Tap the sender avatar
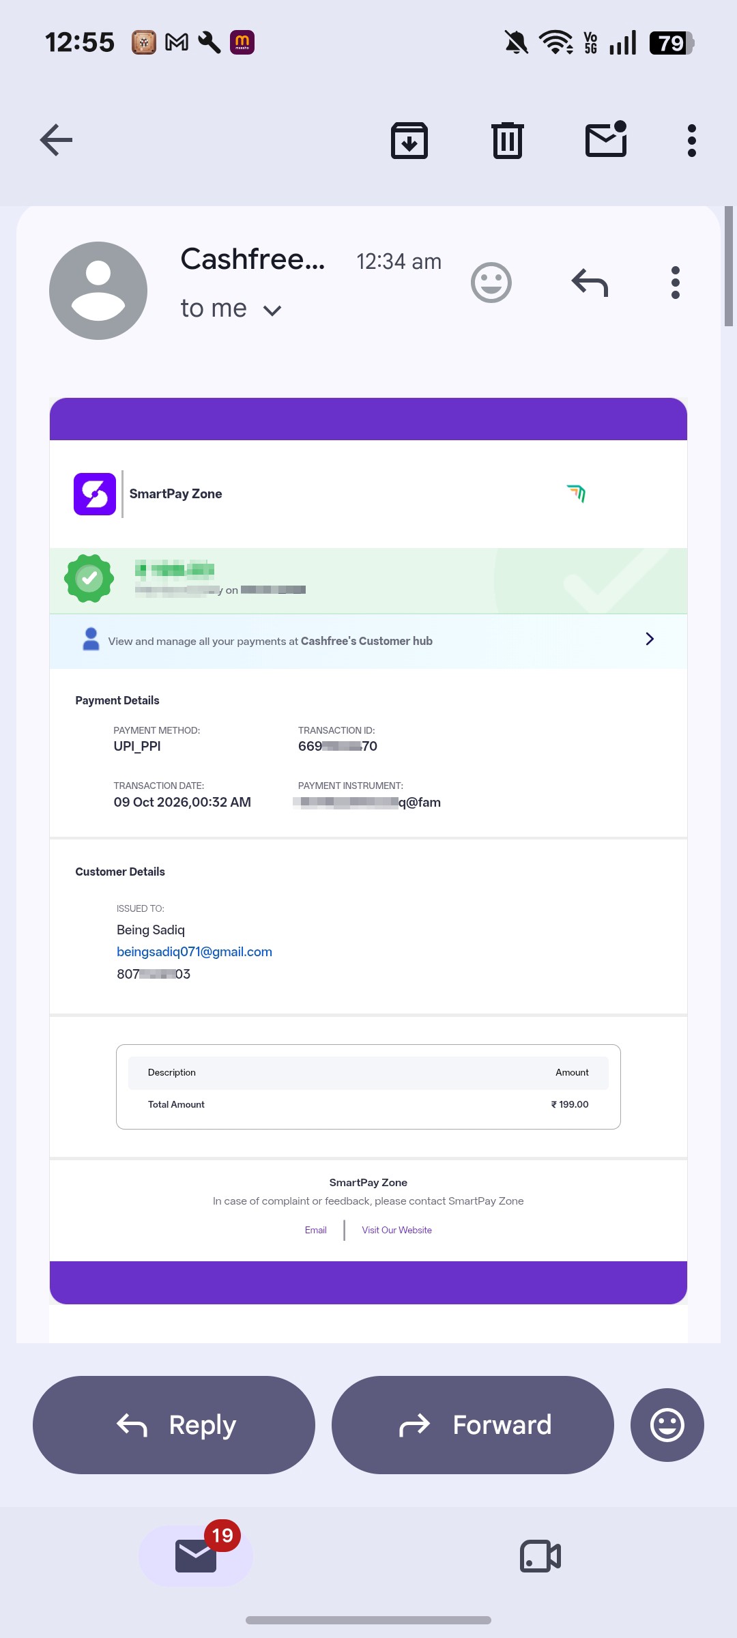Image resolution: width=737 pixels, height=1638 pixels. (x=98, y=291)
